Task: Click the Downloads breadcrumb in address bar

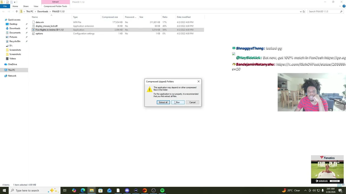Action: [x=43, y=11]
